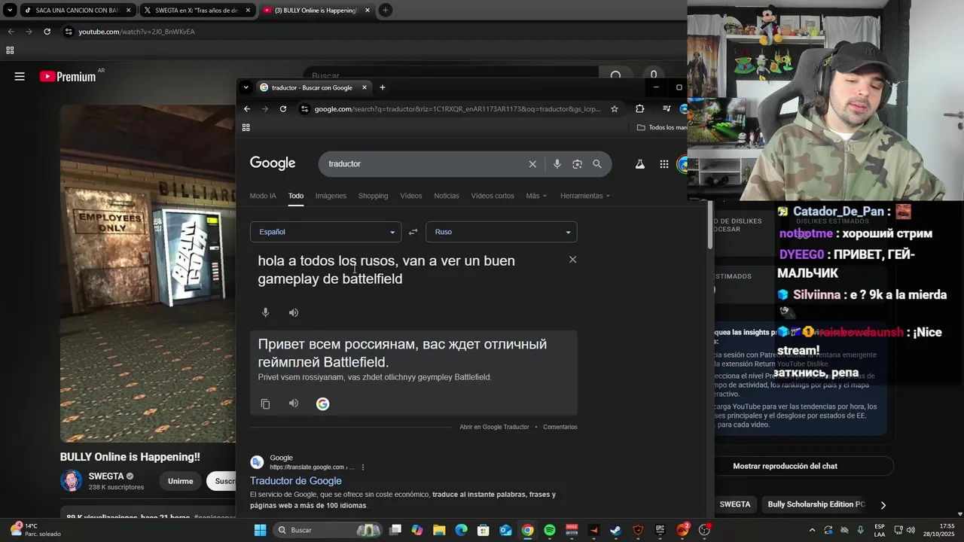
Task: Open tab search chevron in back YouTube window
Action: pyautogui.click(x=10, y=11)
